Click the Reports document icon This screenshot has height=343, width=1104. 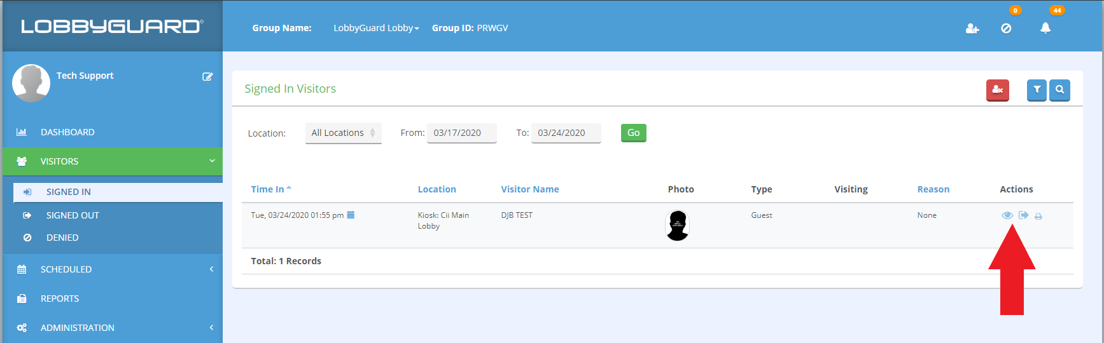point(22,299)
